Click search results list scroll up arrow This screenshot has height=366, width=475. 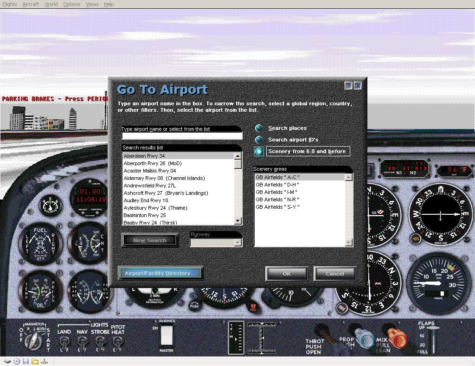tap(238, 156)
